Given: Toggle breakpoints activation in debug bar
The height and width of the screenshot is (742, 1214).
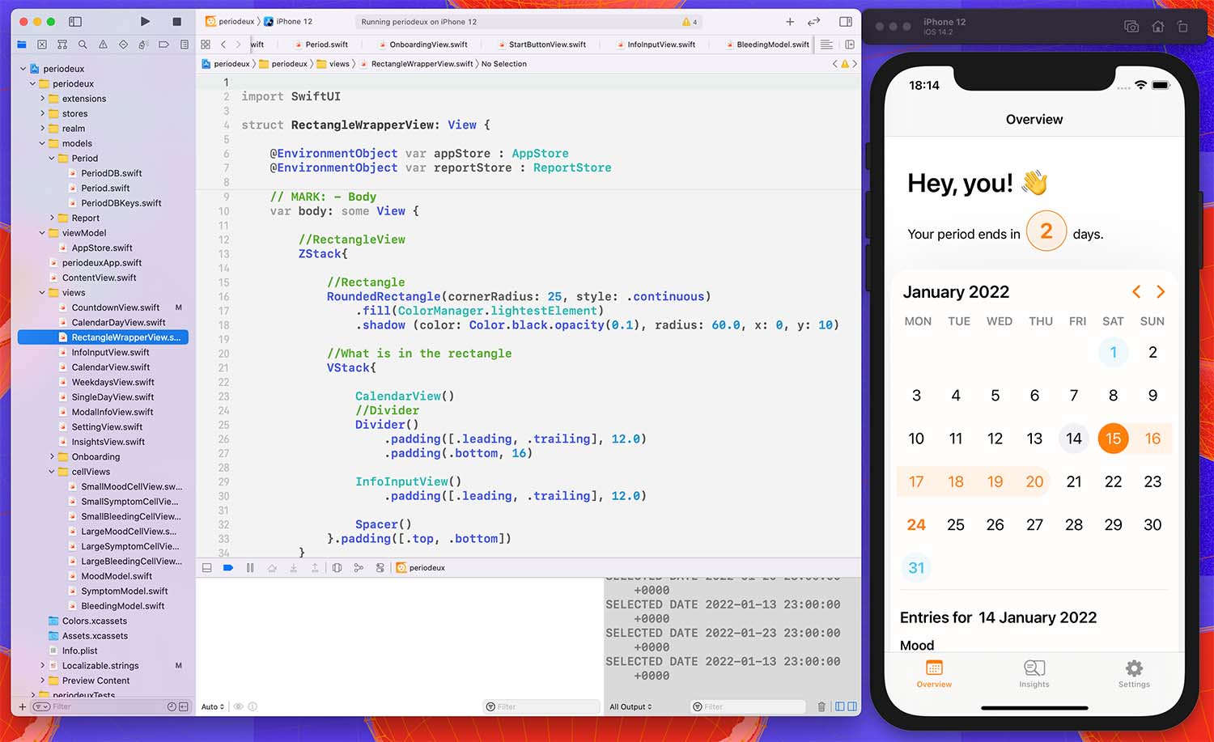Looking at the screenshot, I should [x=228, y=568].
